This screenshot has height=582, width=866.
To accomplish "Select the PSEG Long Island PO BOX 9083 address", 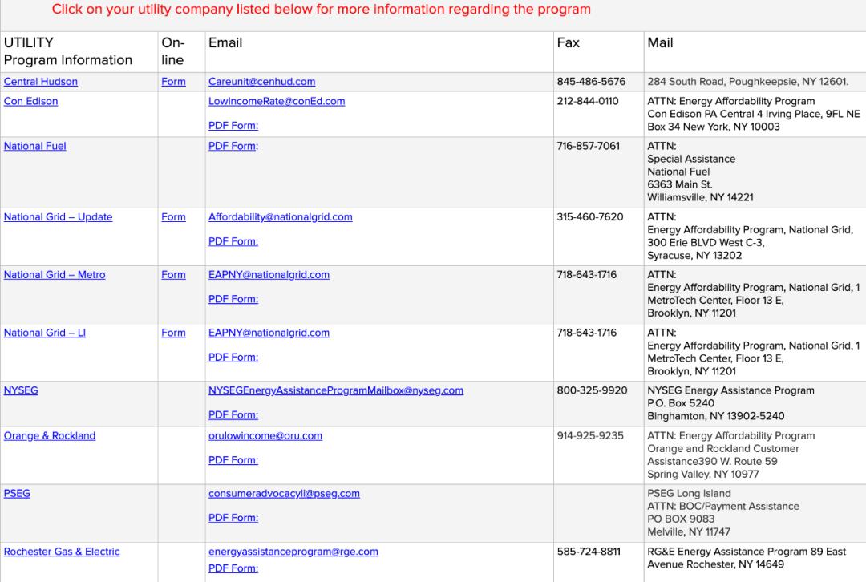I will [723, 513].
